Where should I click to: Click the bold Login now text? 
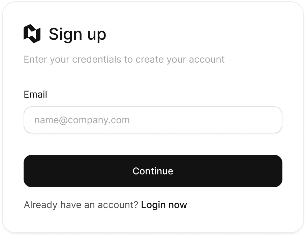164,205
